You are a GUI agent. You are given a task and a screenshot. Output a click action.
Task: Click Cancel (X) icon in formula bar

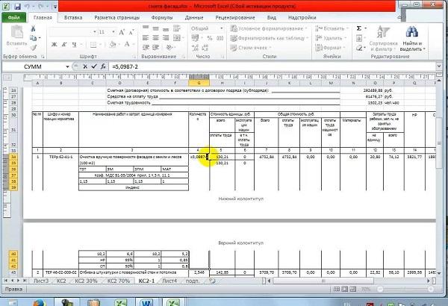(x=85, y=66)
